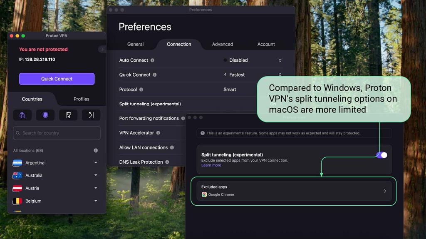
Task: Close the Proton VPN window
Action: point(11,36)
